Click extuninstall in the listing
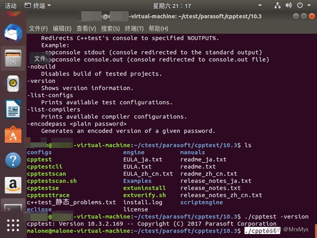This screenshot has width=317, height=238. (x=144, y=188)
